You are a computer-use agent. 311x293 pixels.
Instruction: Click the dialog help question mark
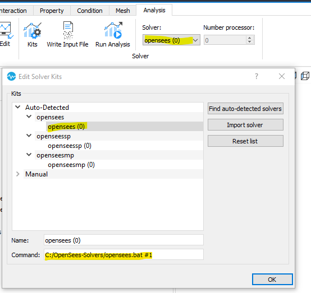tap(257, 76)
